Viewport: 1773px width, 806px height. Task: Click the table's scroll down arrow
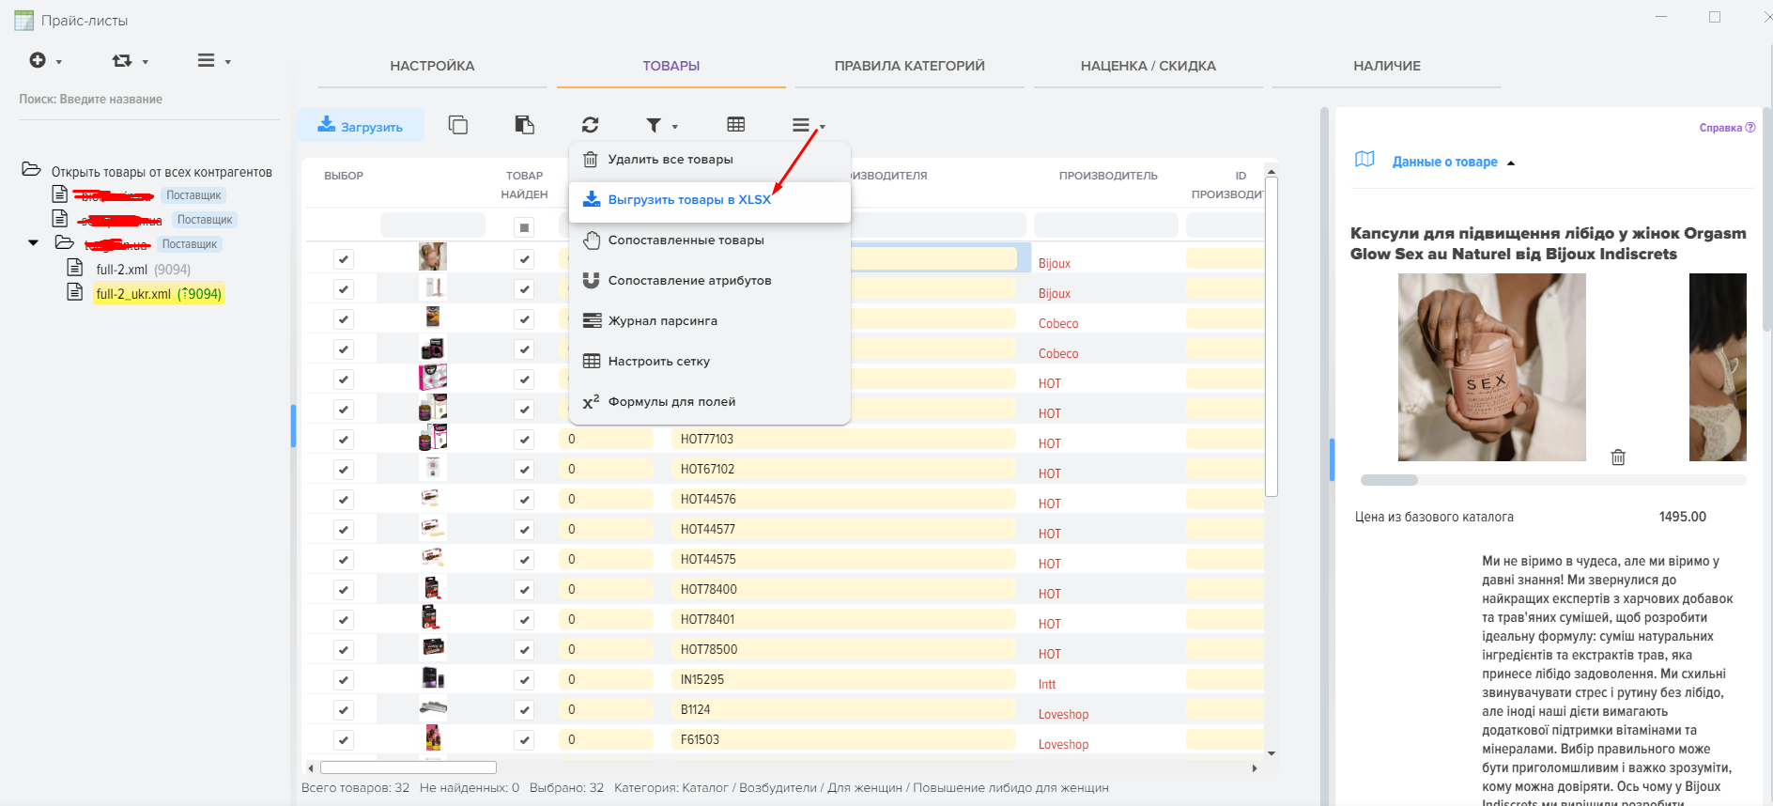click(1272, 753)
